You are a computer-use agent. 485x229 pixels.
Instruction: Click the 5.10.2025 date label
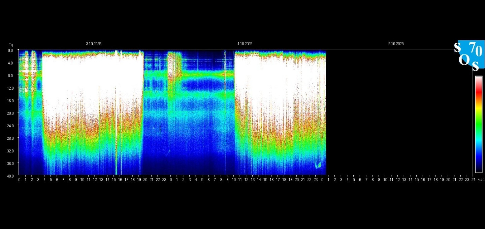coord(396,44)
